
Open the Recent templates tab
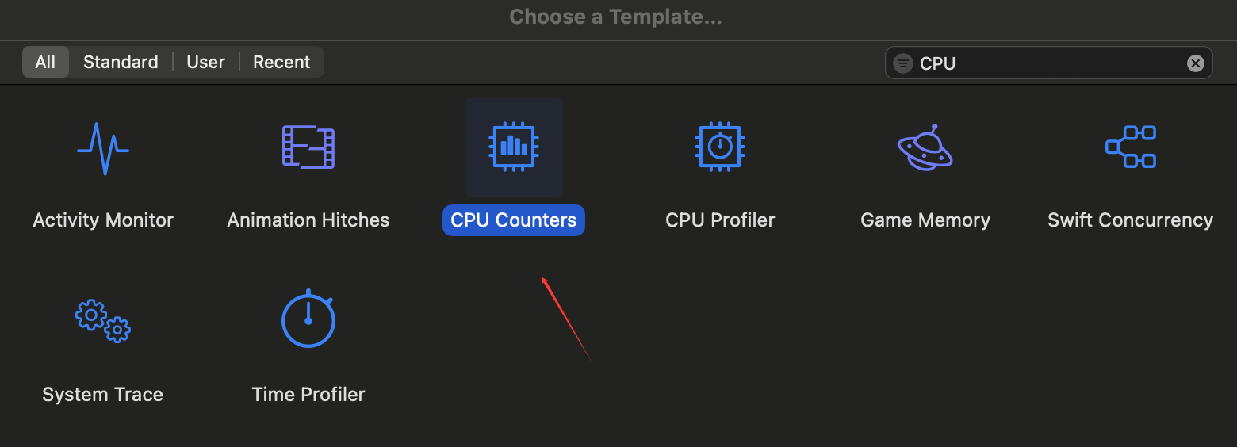(281, 62)
